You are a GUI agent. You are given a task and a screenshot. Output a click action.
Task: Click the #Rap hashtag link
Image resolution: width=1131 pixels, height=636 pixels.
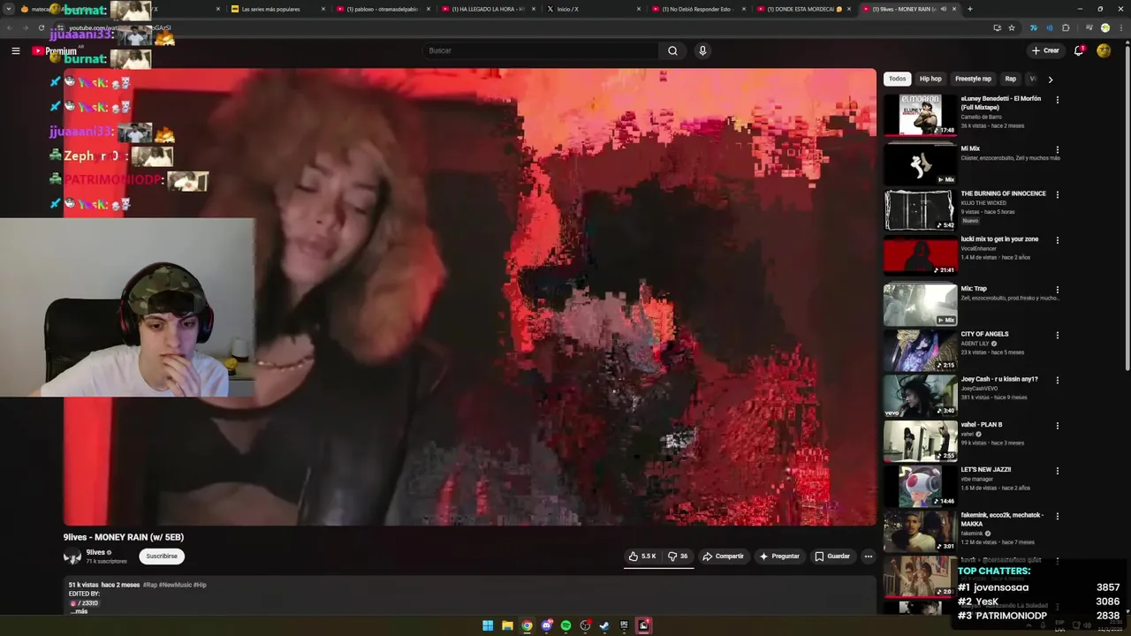click(150, 585)
